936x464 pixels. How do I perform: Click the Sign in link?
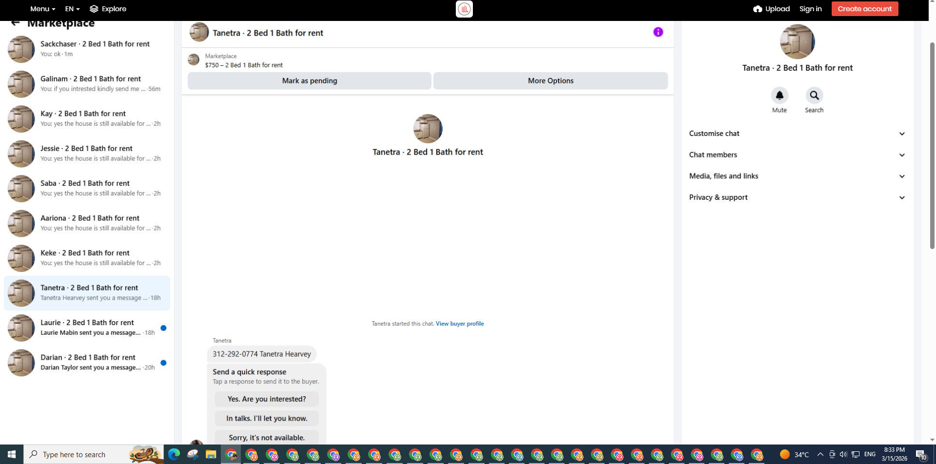[x=810, y=9]
